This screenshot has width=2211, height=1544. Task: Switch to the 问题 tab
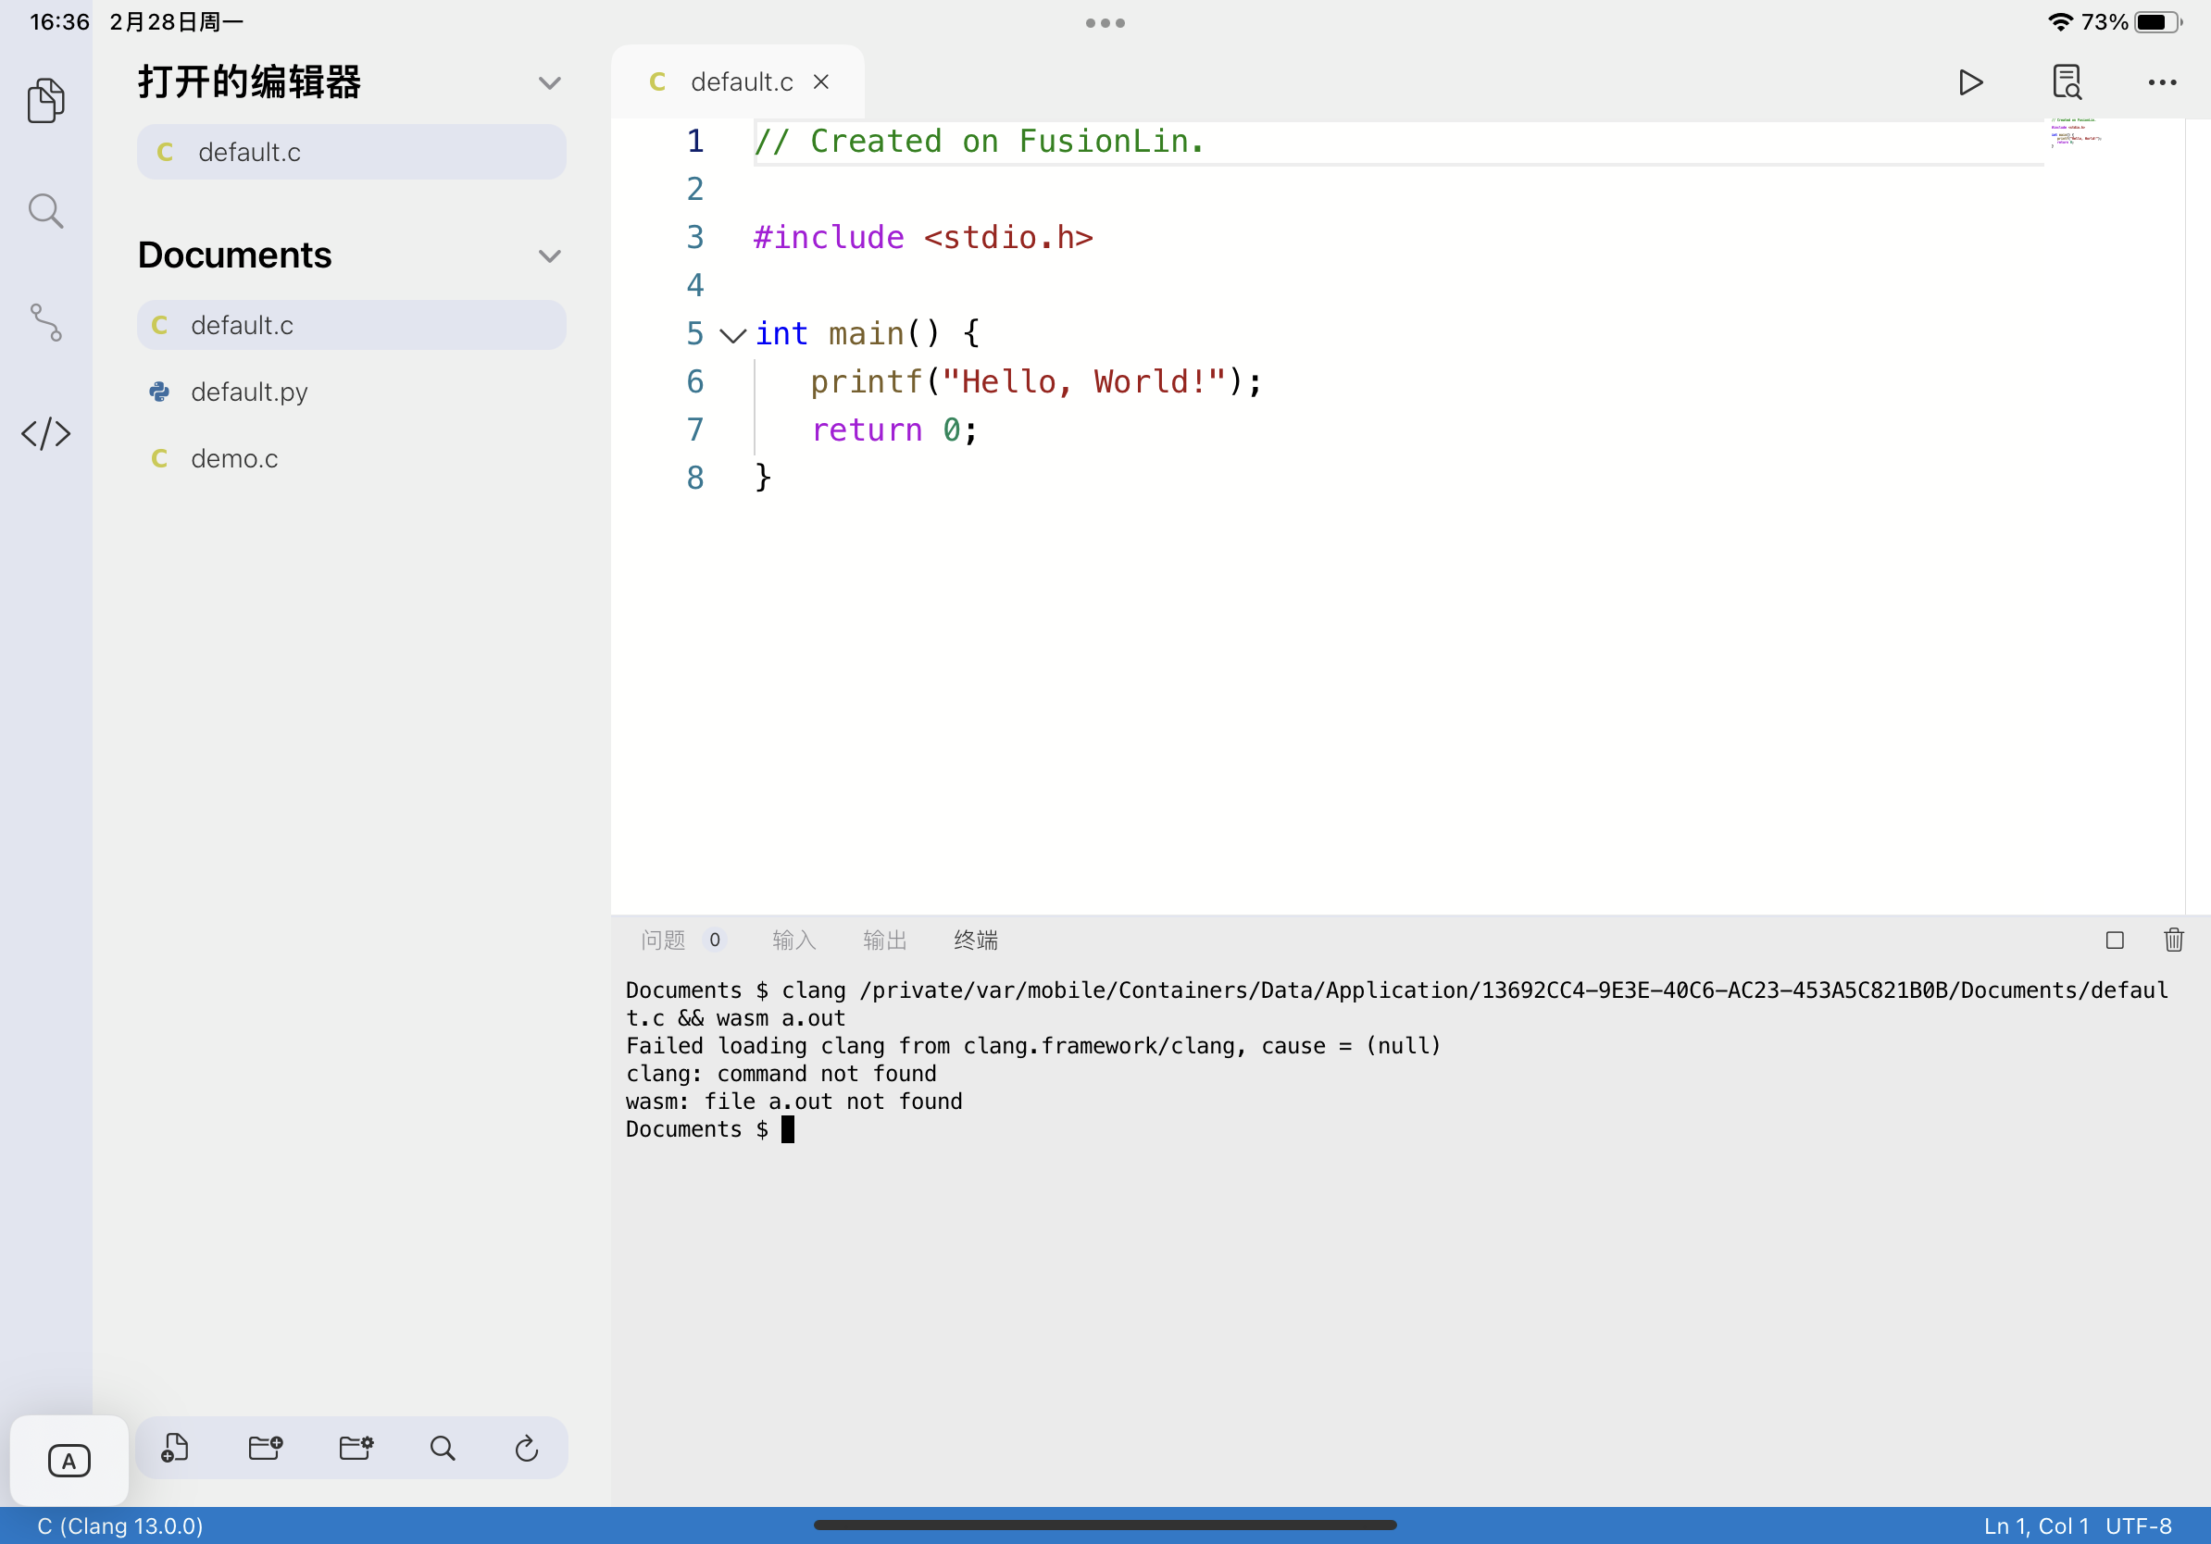[662, 940]
